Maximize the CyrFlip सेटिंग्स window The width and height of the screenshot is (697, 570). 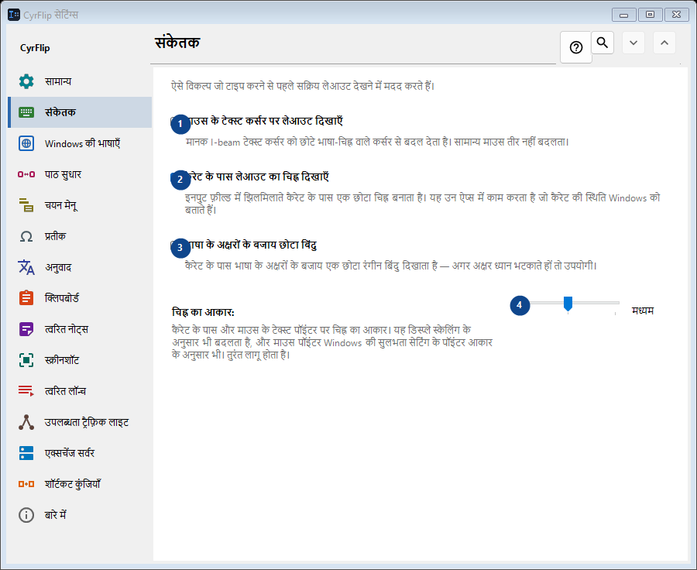(x=651, y=15)
